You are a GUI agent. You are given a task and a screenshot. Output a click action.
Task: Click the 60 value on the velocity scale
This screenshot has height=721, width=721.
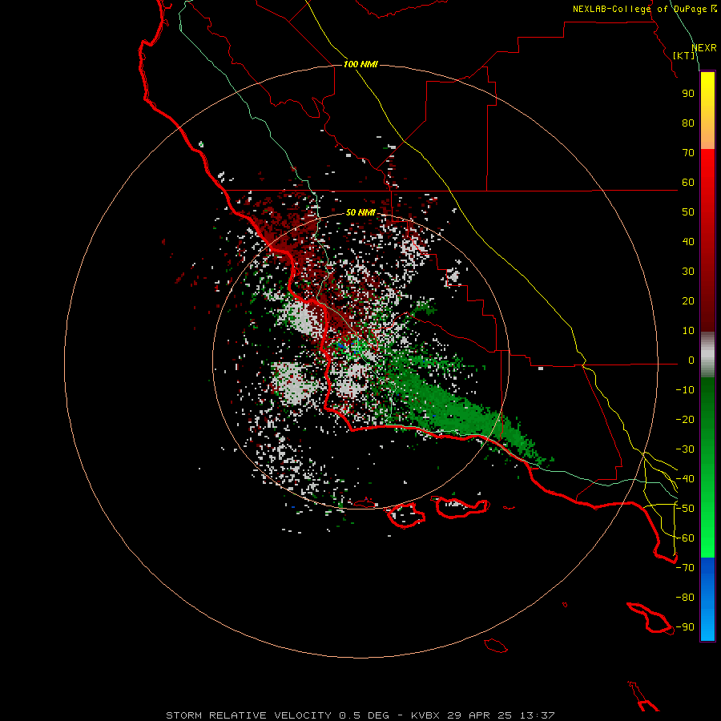(x=688, y=182)
